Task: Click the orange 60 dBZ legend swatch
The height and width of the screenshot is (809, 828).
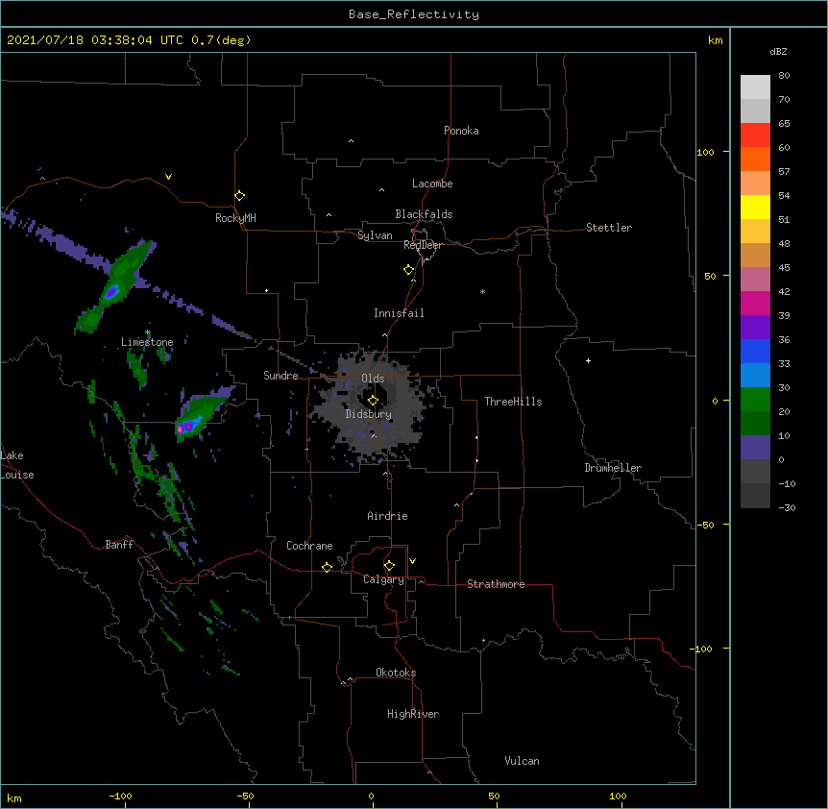Action: (x=755, y=159)
